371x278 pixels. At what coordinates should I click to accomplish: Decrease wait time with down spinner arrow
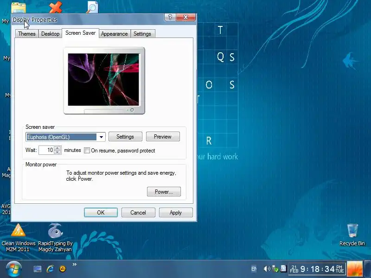click(x=57, y=152)
